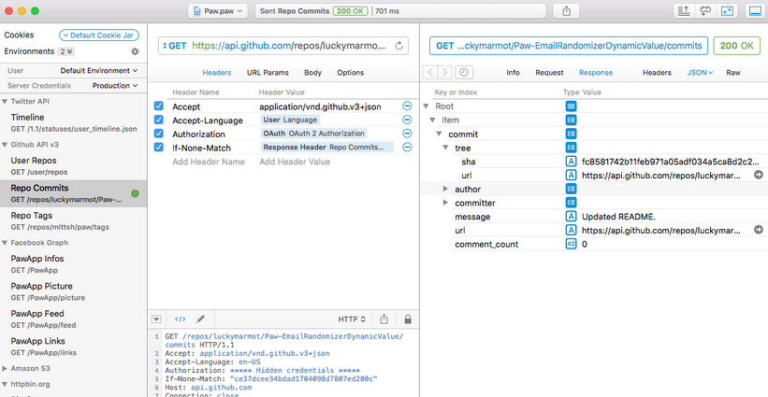Image resolution: width=768 pixels, height=397 pixels.
Task: Remove the Accept-Language header row
Action: coord(407,120)
